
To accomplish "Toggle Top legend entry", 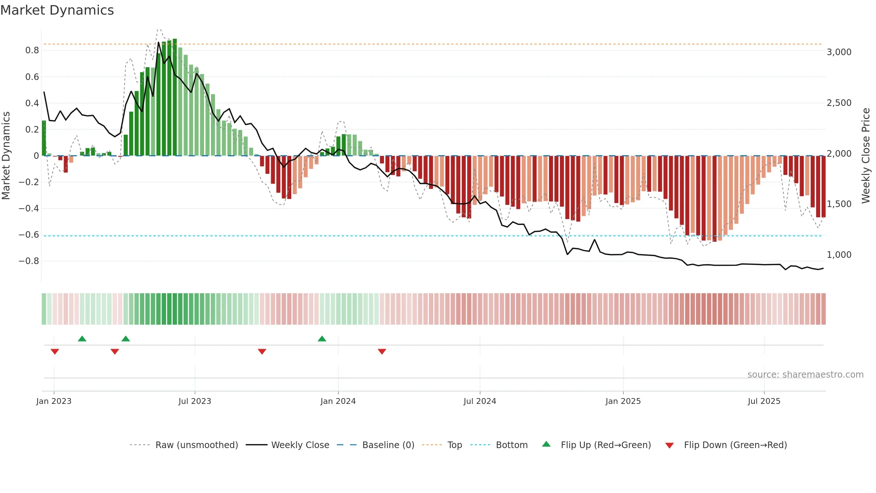I will (x=442, y=445).
